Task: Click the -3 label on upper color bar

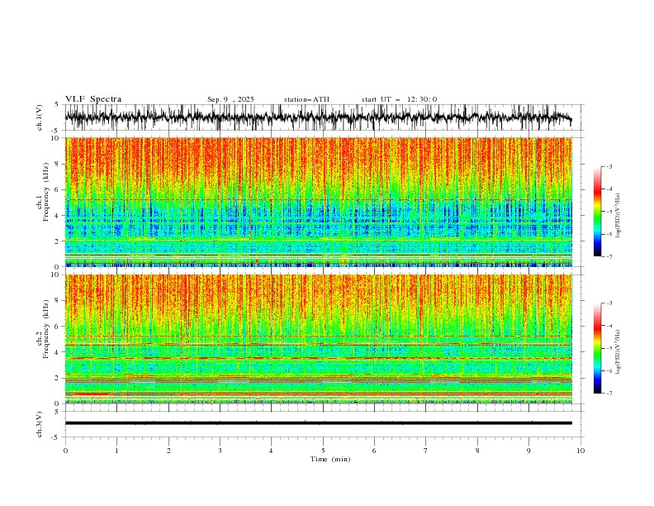Action: (x=609, y=166)
